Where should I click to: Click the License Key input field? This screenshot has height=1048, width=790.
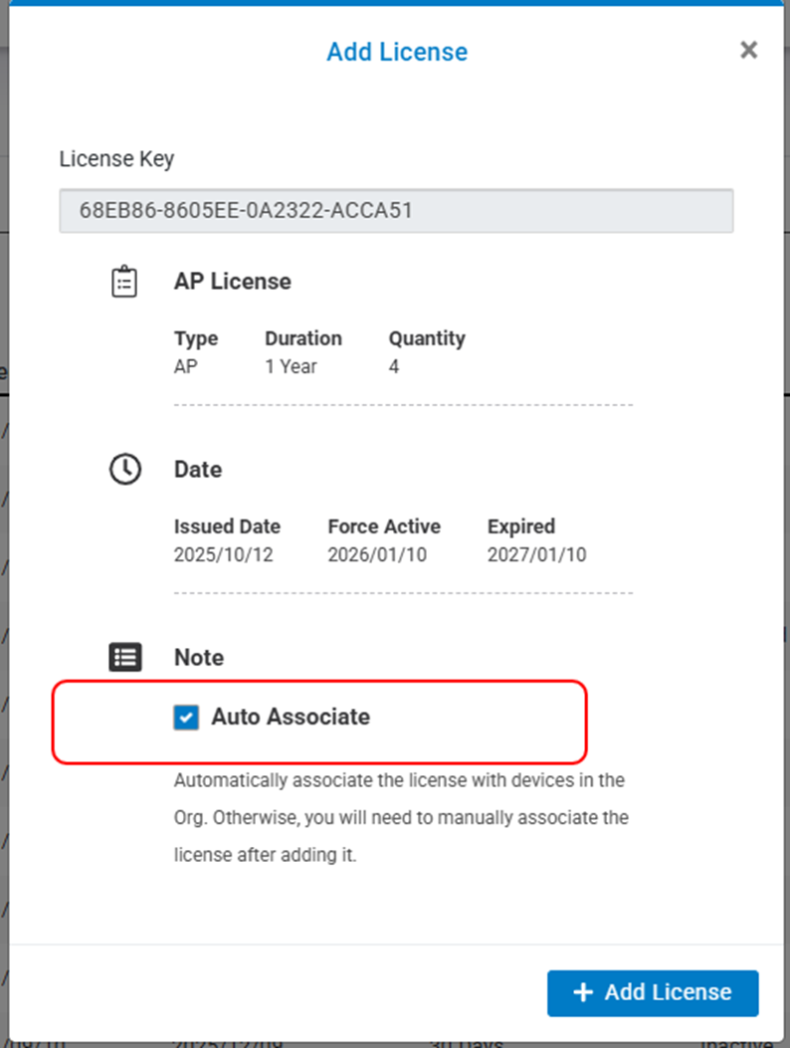[396, 211]
